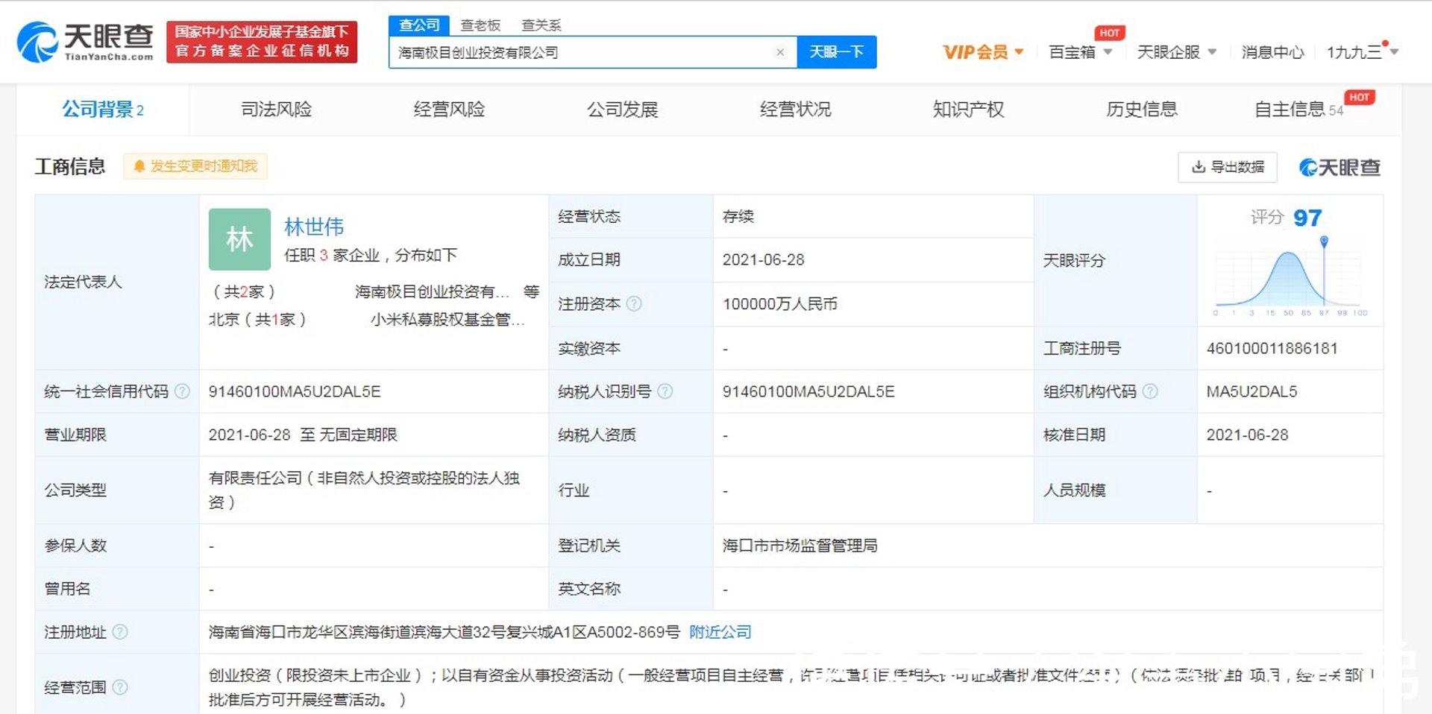Expand the 百宝箱 dropdown menu
The image size is (1432, 714).
(x=1080, y=52)
